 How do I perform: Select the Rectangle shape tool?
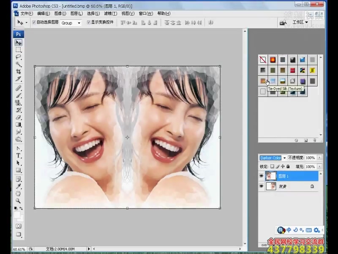pyautogui.click(x=19, y=170)
